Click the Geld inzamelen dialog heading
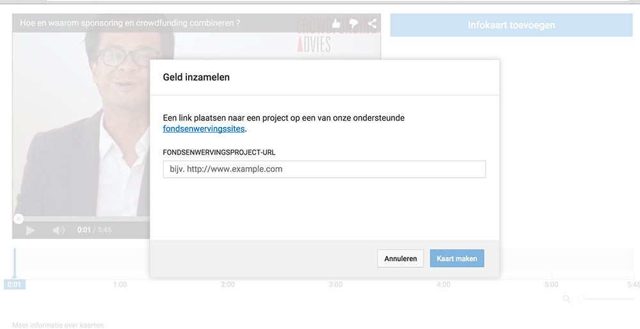This screenshot has width=640, height=329. coord(196,77)
